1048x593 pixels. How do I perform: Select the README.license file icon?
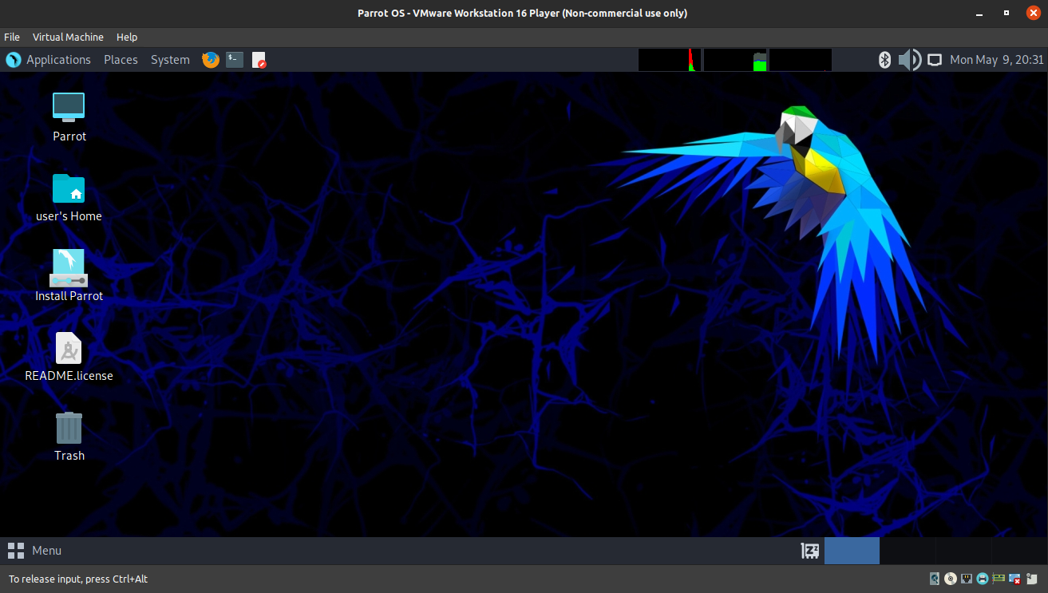(x=69, y=348)
